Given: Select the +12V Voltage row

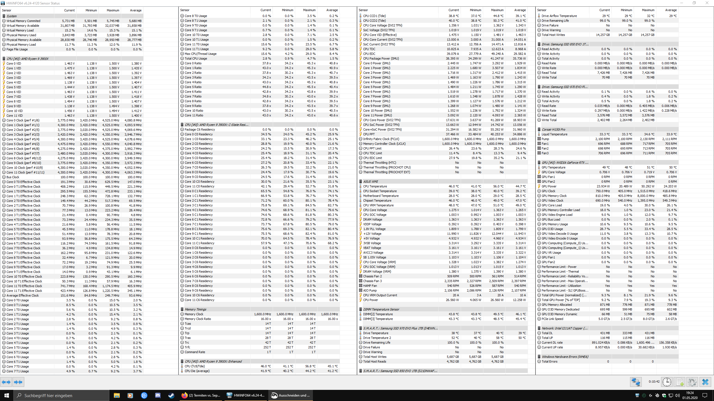Looking at the screenshot, I should point(443,234).
